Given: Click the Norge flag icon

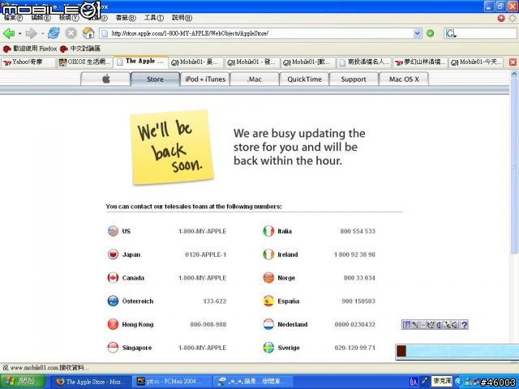Looking at the screenshot, I should 268,277.
